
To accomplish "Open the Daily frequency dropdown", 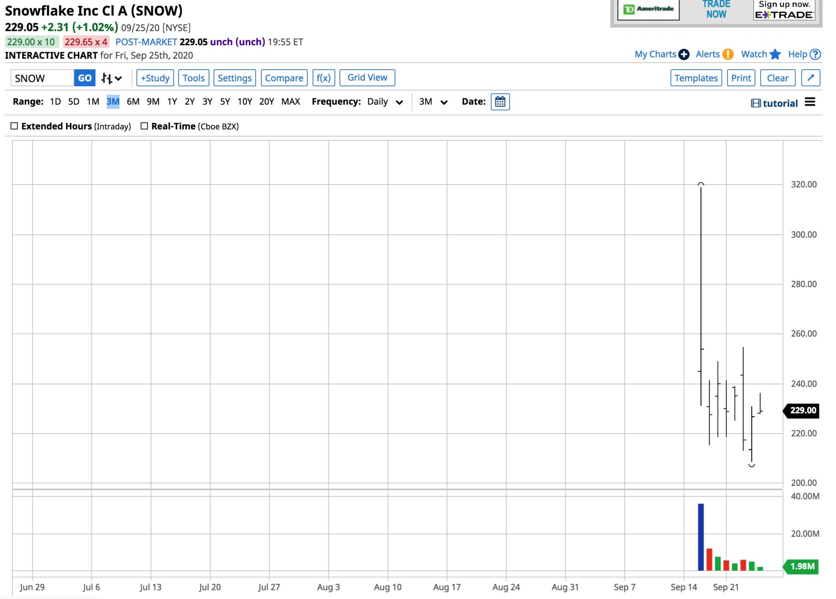I will pyautogui.click(x=385, y=101).
